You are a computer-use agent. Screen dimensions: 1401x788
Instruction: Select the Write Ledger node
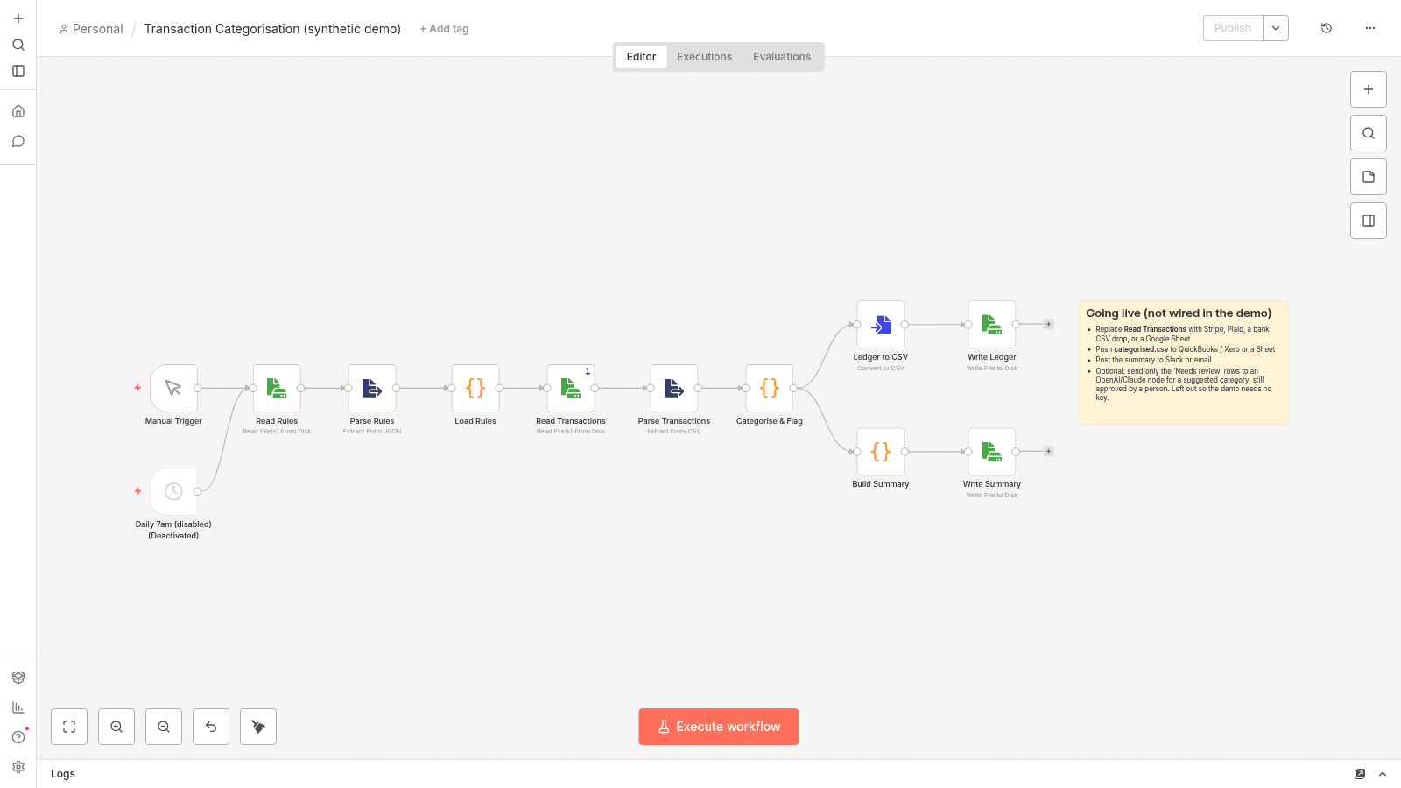992,325
